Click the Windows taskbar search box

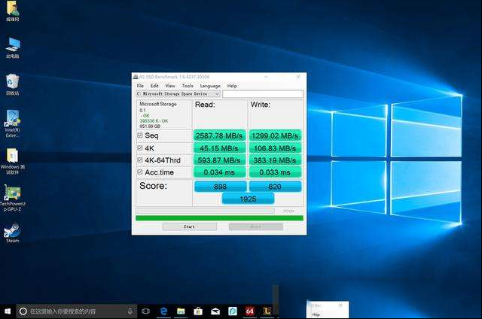(77, 311)
